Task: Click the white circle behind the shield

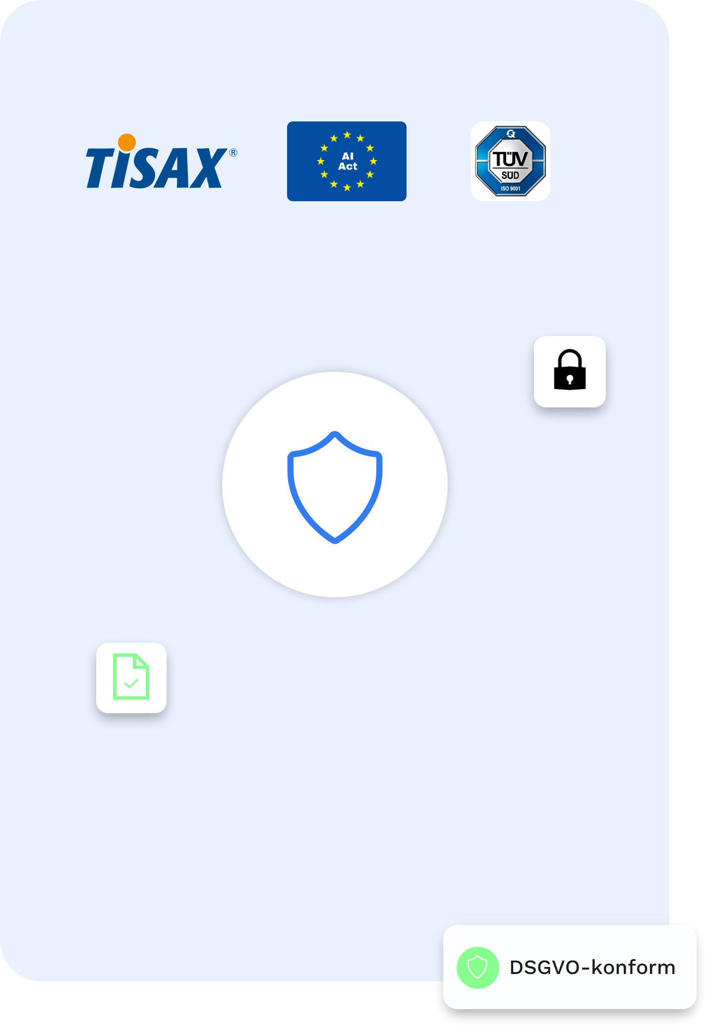Action: (x=335, y=484)
